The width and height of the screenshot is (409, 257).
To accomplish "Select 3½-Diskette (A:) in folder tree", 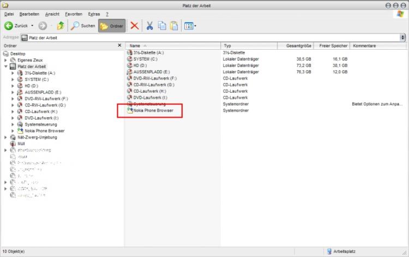I will pos(40,73).
